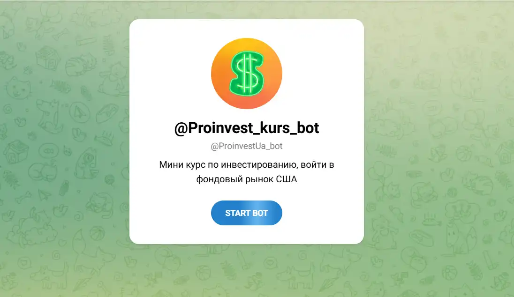
Task: Click the white space below START BOT
Action: [x=247, y=234]
